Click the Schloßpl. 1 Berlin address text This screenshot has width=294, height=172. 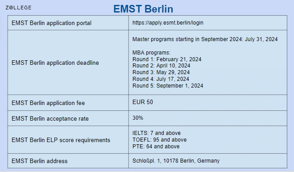(176, 161)
